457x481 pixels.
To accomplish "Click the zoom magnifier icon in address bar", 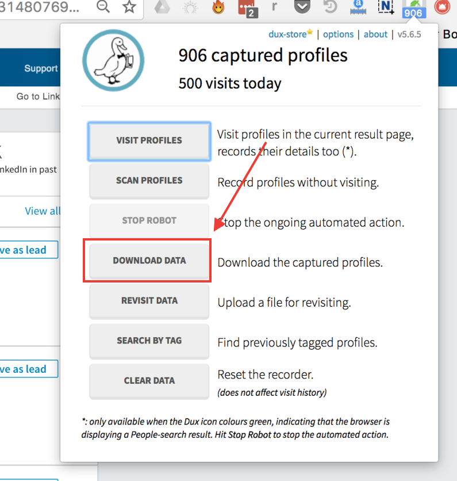I will (103, 7).
